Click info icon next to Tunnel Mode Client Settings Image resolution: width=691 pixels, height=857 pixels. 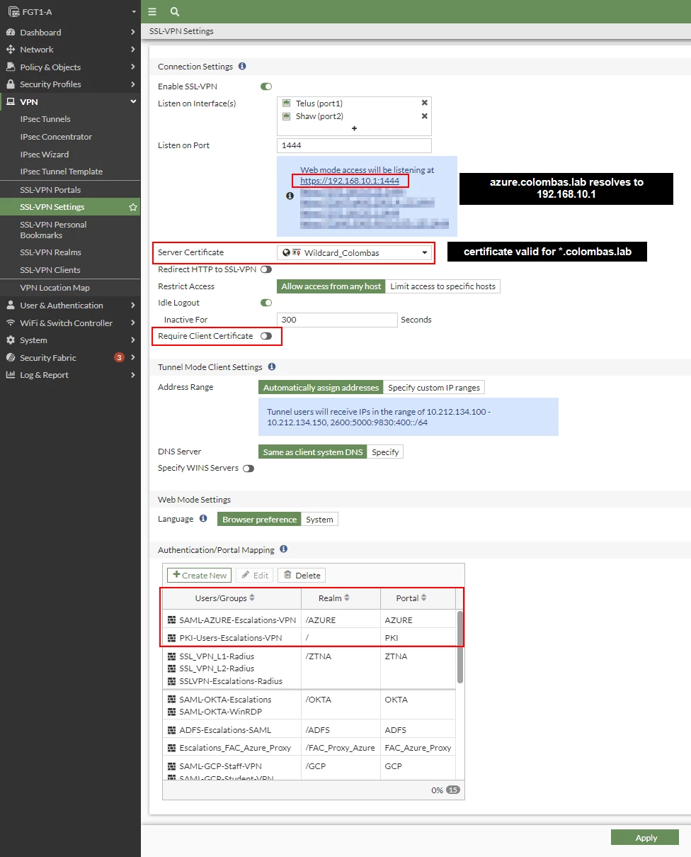click(x=272, y=366)
